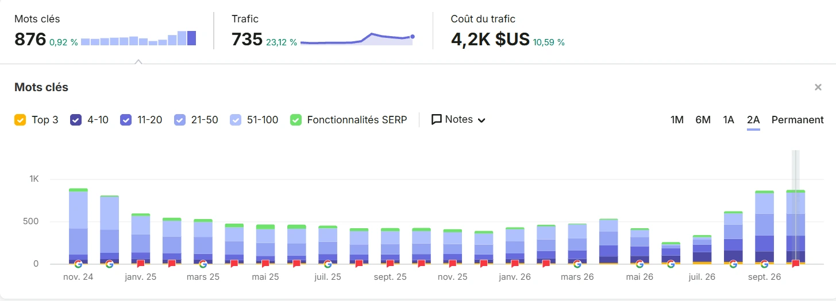
Task: Click the 0,92 % change value
Action: click(63, 42)
